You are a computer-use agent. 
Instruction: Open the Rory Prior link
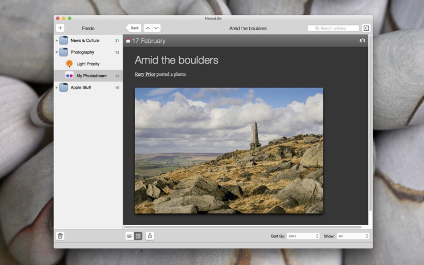click(x=145, y=74)
